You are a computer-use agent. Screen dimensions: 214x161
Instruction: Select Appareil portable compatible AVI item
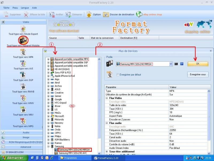click(x=71, y=66)
